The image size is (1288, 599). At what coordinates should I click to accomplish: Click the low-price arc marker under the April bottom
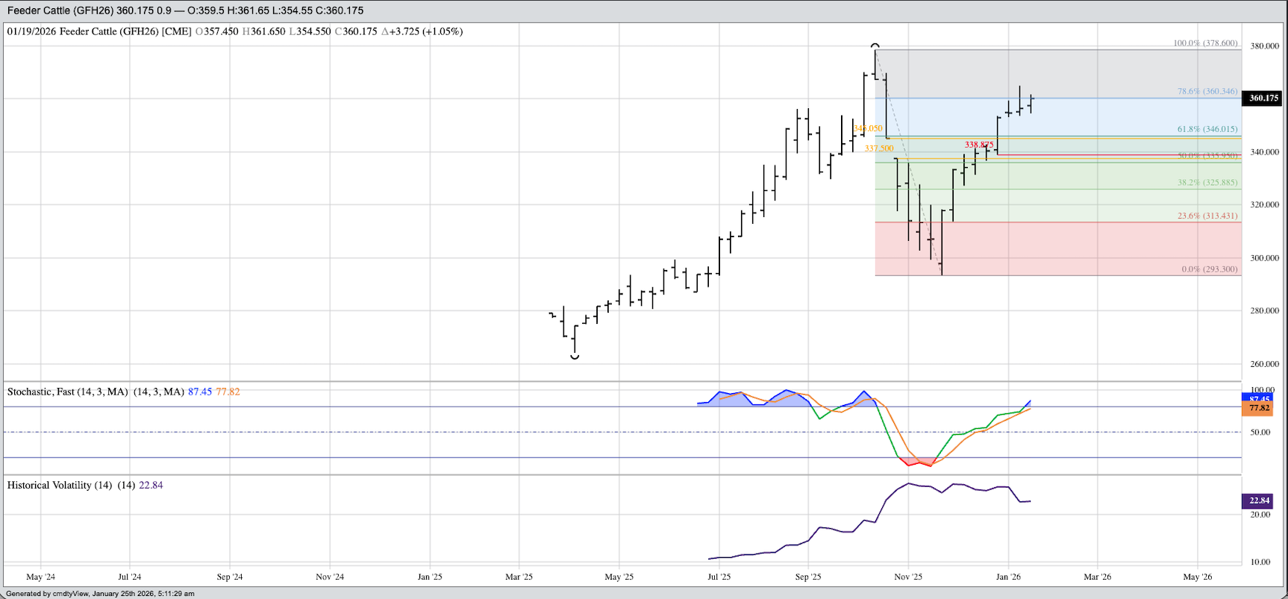(x=575, y=357)
